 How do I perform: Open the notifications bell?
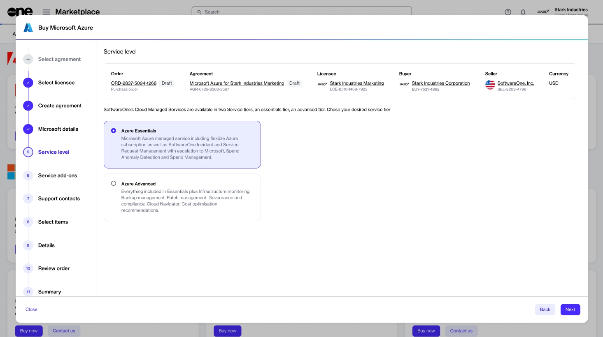523,12
